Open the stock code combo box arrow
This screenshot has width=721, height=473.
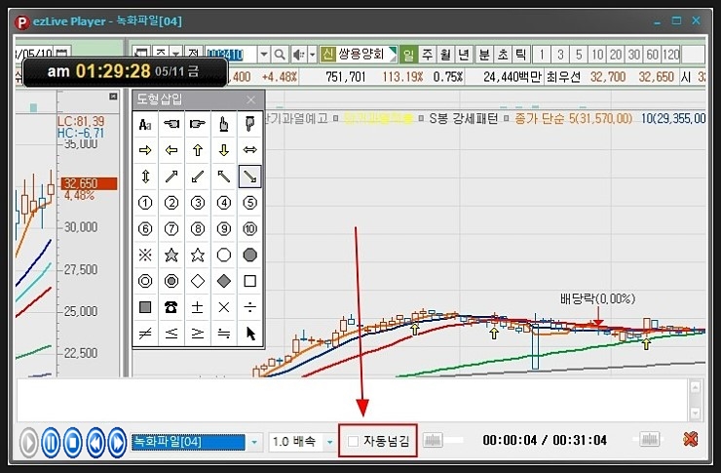click(x=263, y=55)
